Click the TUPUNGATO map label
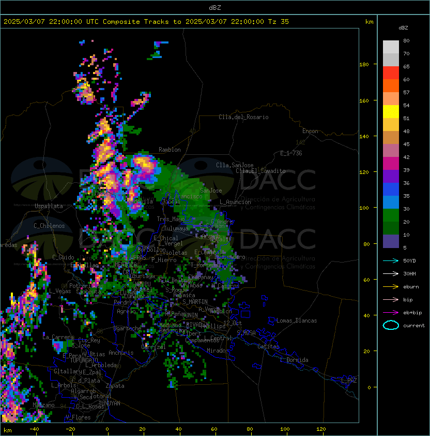Screen dimensions: 430x436 point(84,360)
